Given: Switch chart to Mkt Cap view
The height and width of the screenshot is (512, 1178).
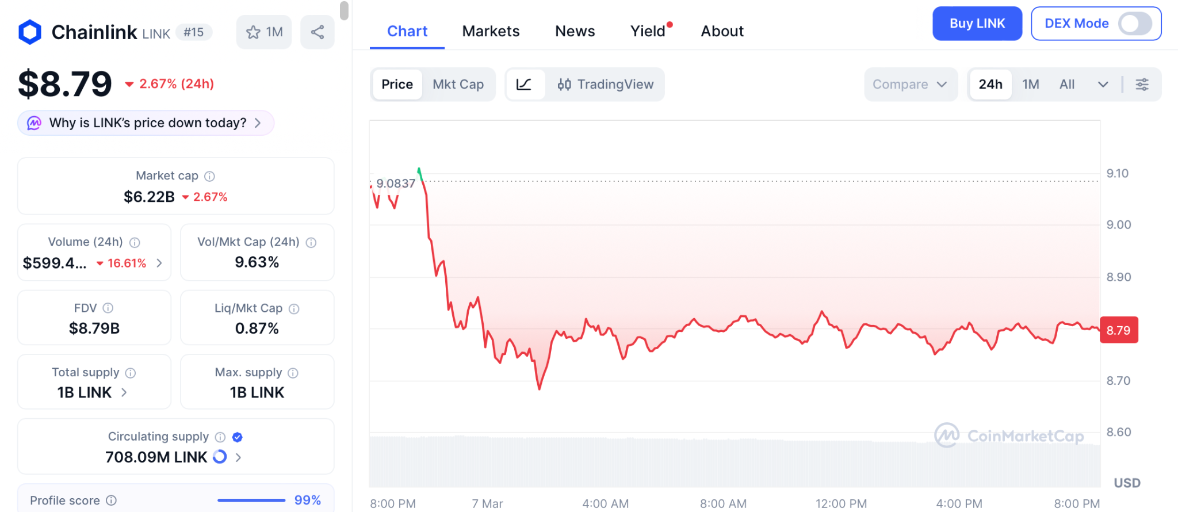Looking at the screenshot, I should (458, 85).
